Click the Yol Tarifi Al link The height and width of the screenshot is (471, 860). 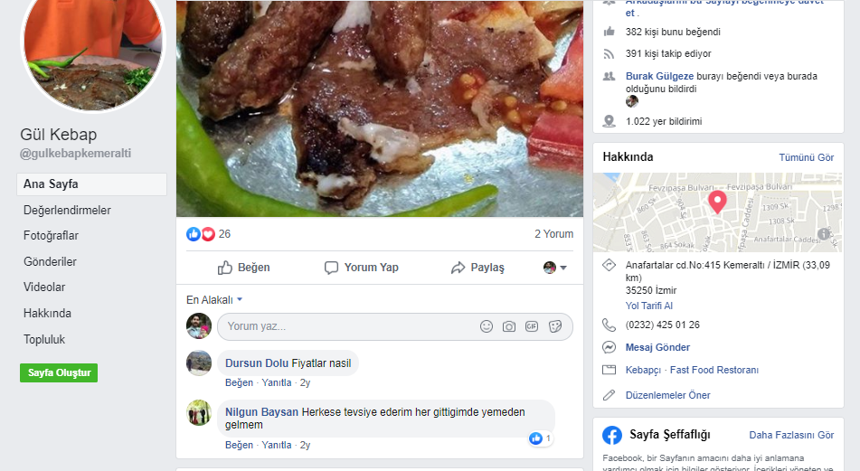649,306
